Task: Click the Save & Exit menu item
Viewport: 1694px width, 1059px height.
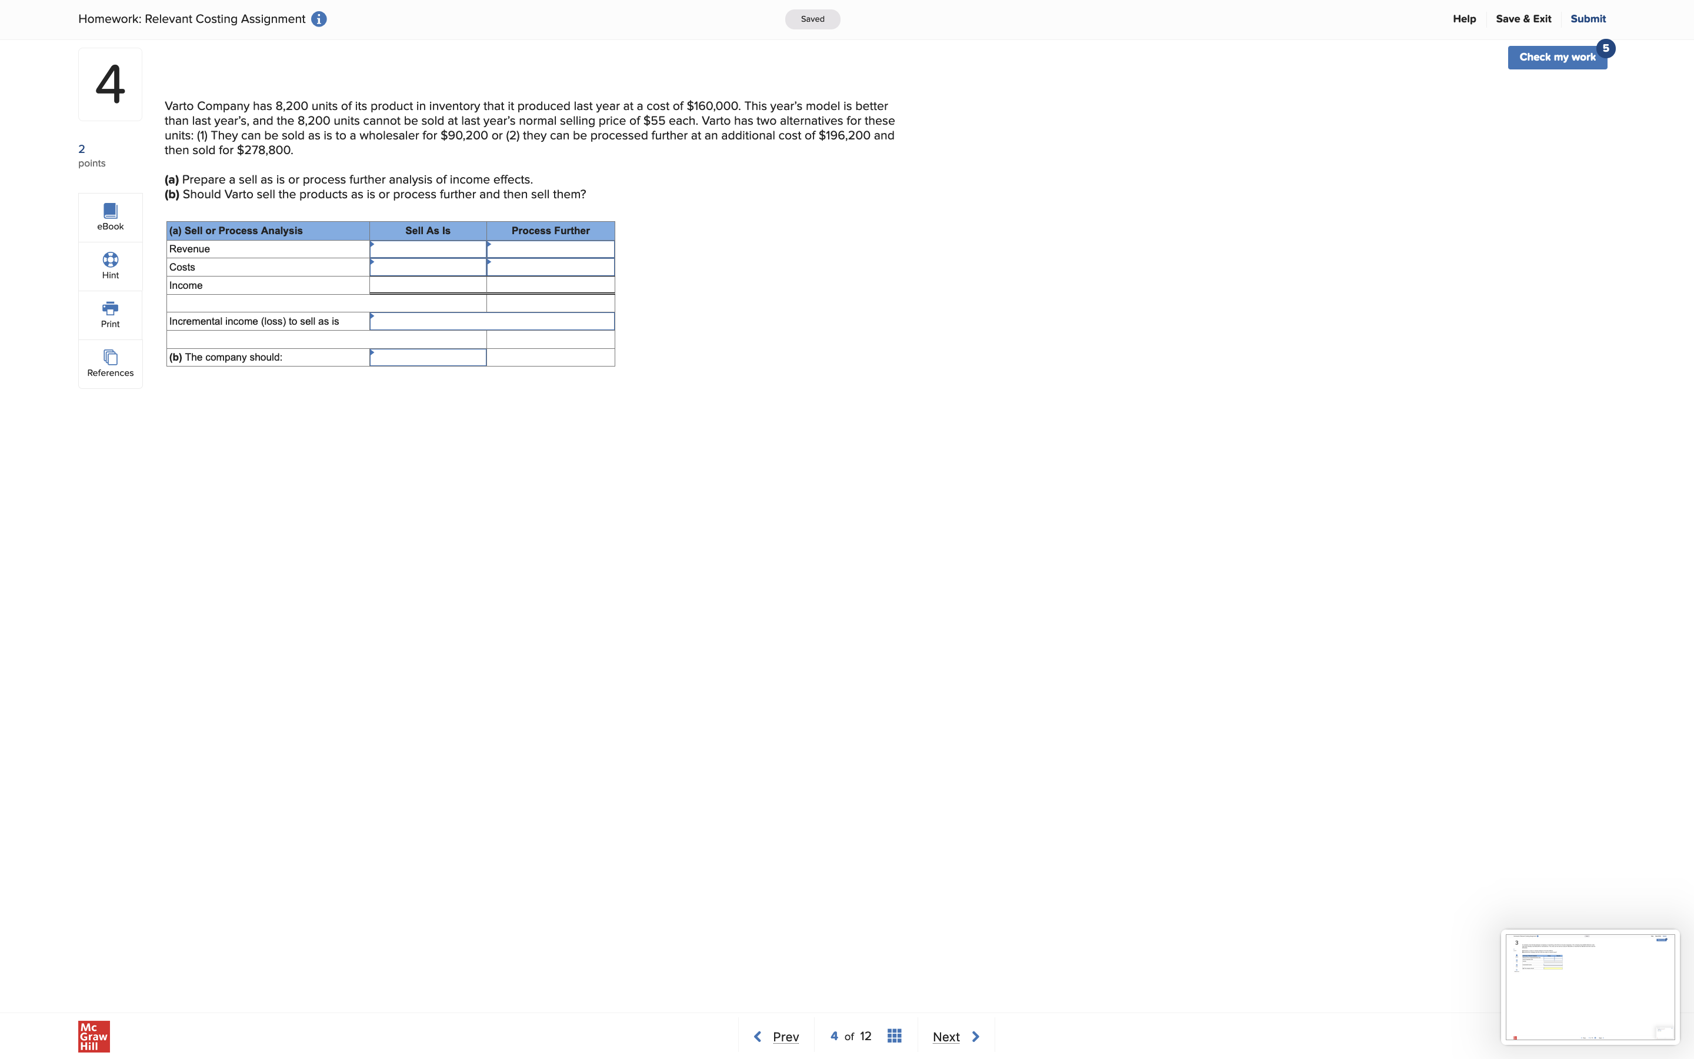Action: click(1524, 19)
